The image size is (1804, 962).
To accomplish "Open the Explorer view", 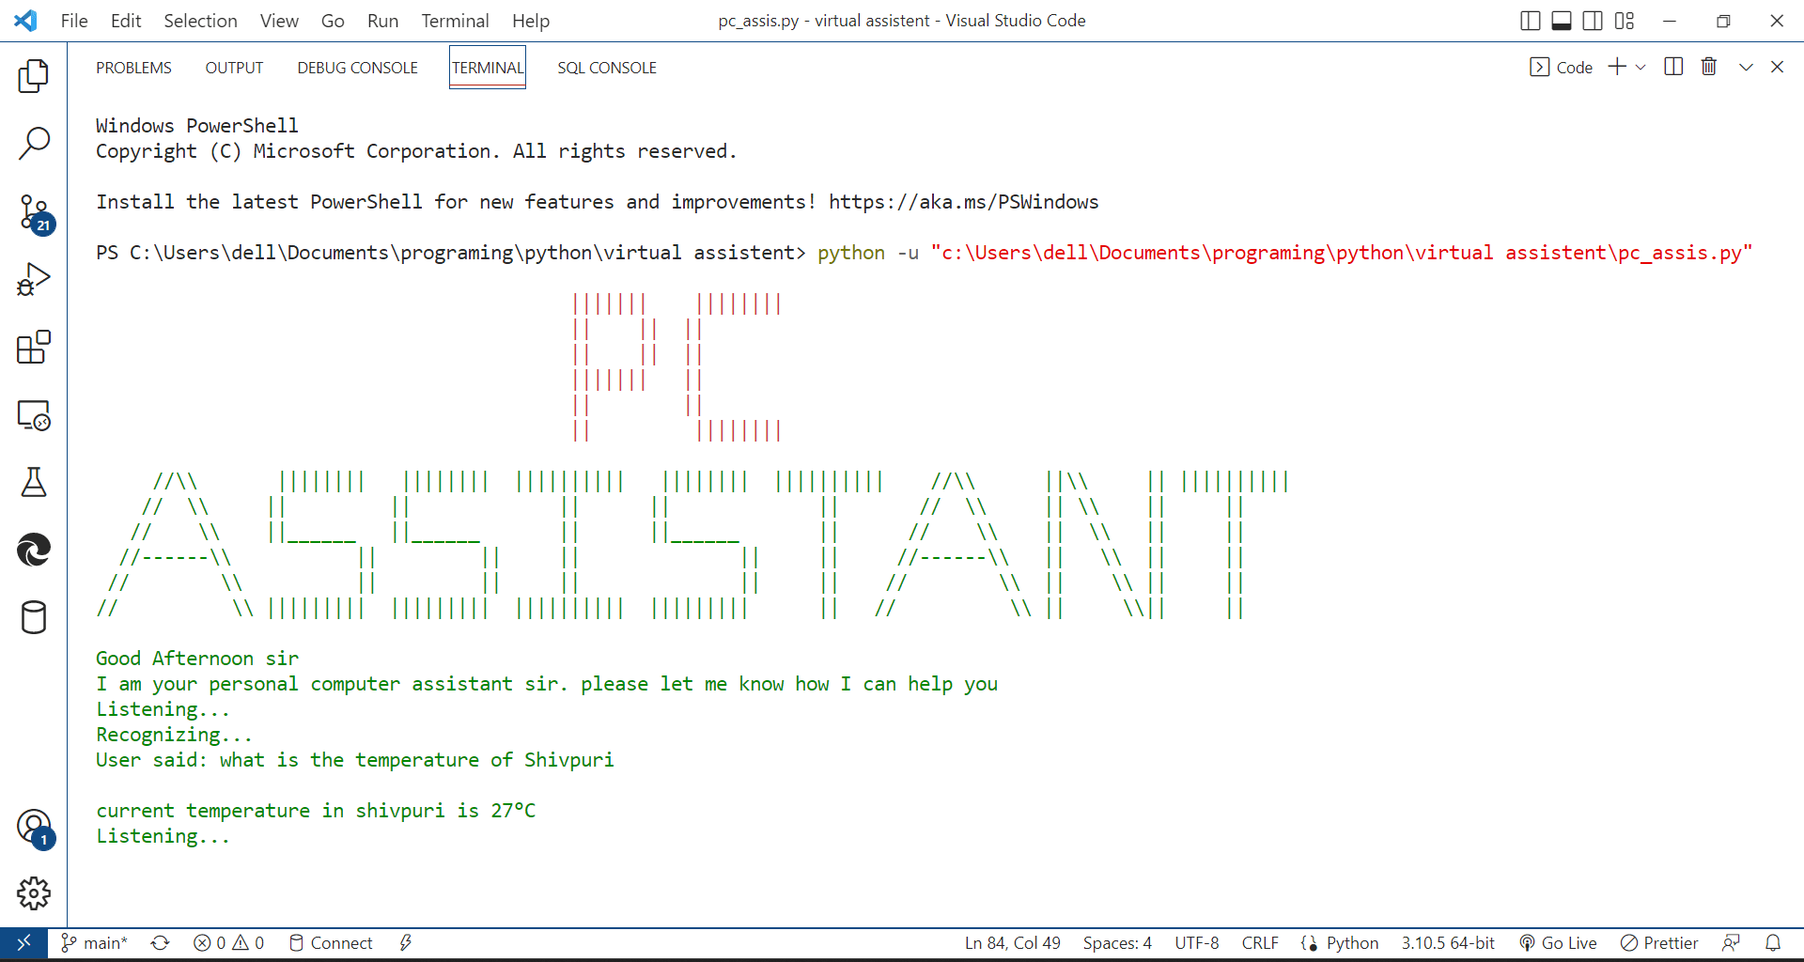I will pyautogui.click(x=34, y=76).
